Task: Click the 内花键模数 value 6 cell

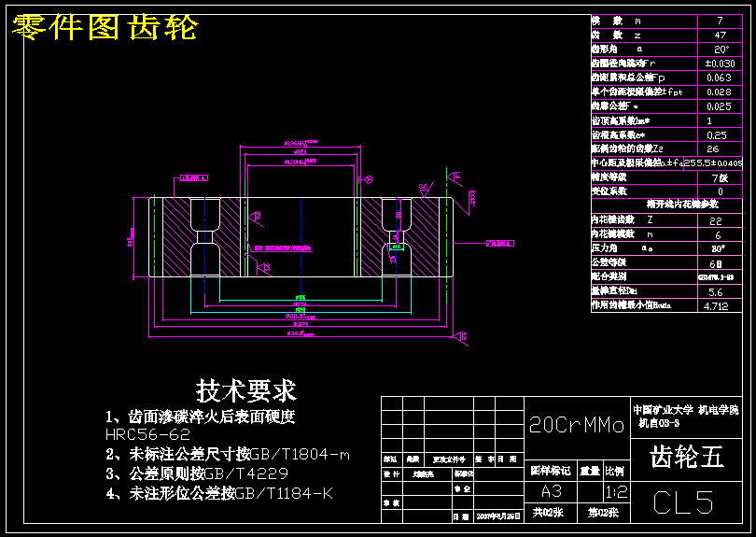Action: pos(720,235)
